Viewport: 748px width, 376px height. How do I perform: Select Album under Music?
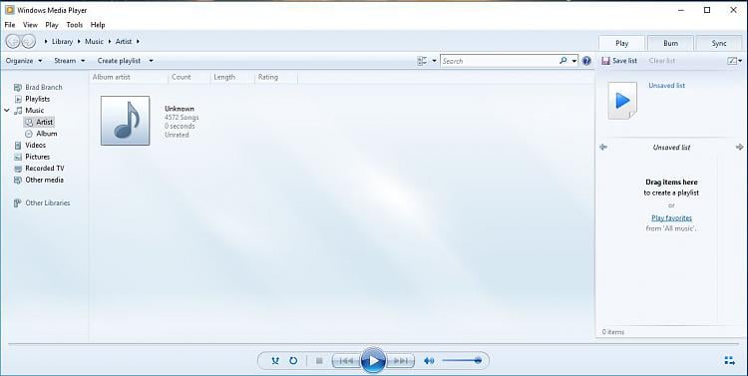[41, 134]
